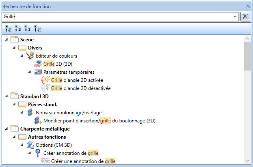Screen dimensions: 253x167
Task: Select Grille d'angle 2D désactivée
Action: pos(81,88)
